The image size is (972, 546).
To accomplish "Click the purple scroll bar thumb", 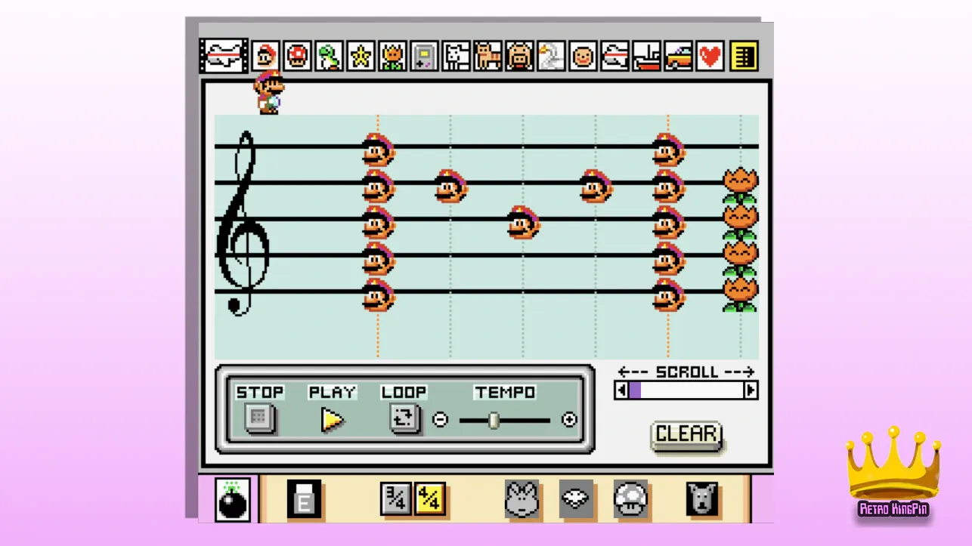I will (635, 390).
